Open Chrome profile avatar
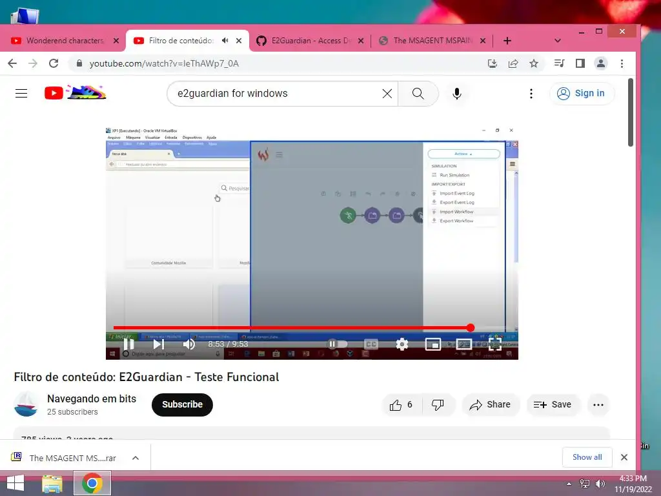This screenshot has height=496, width=661. [601, 63]
